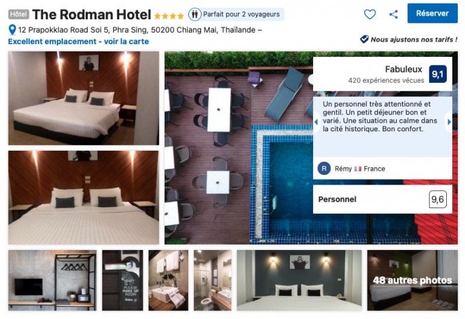Click the two travelers icon badge
Viewport: 465px width, 319px height.
[194, 15]
